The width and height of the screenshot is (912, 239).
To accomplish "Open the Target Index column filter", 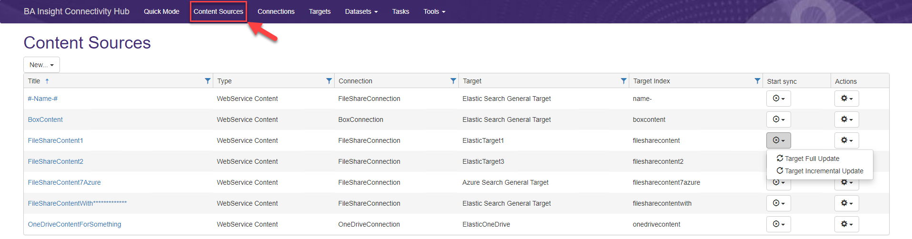I will (x=757, y=81).
